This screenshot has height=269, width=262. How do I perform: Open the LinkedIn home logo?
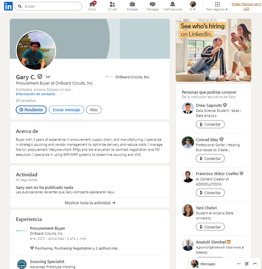pos(8,6)
